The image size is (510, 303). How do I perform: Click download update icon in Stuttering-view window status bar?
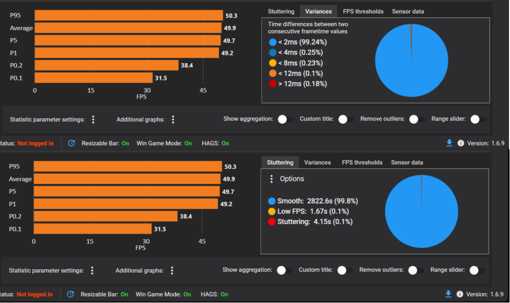[448, 294]
